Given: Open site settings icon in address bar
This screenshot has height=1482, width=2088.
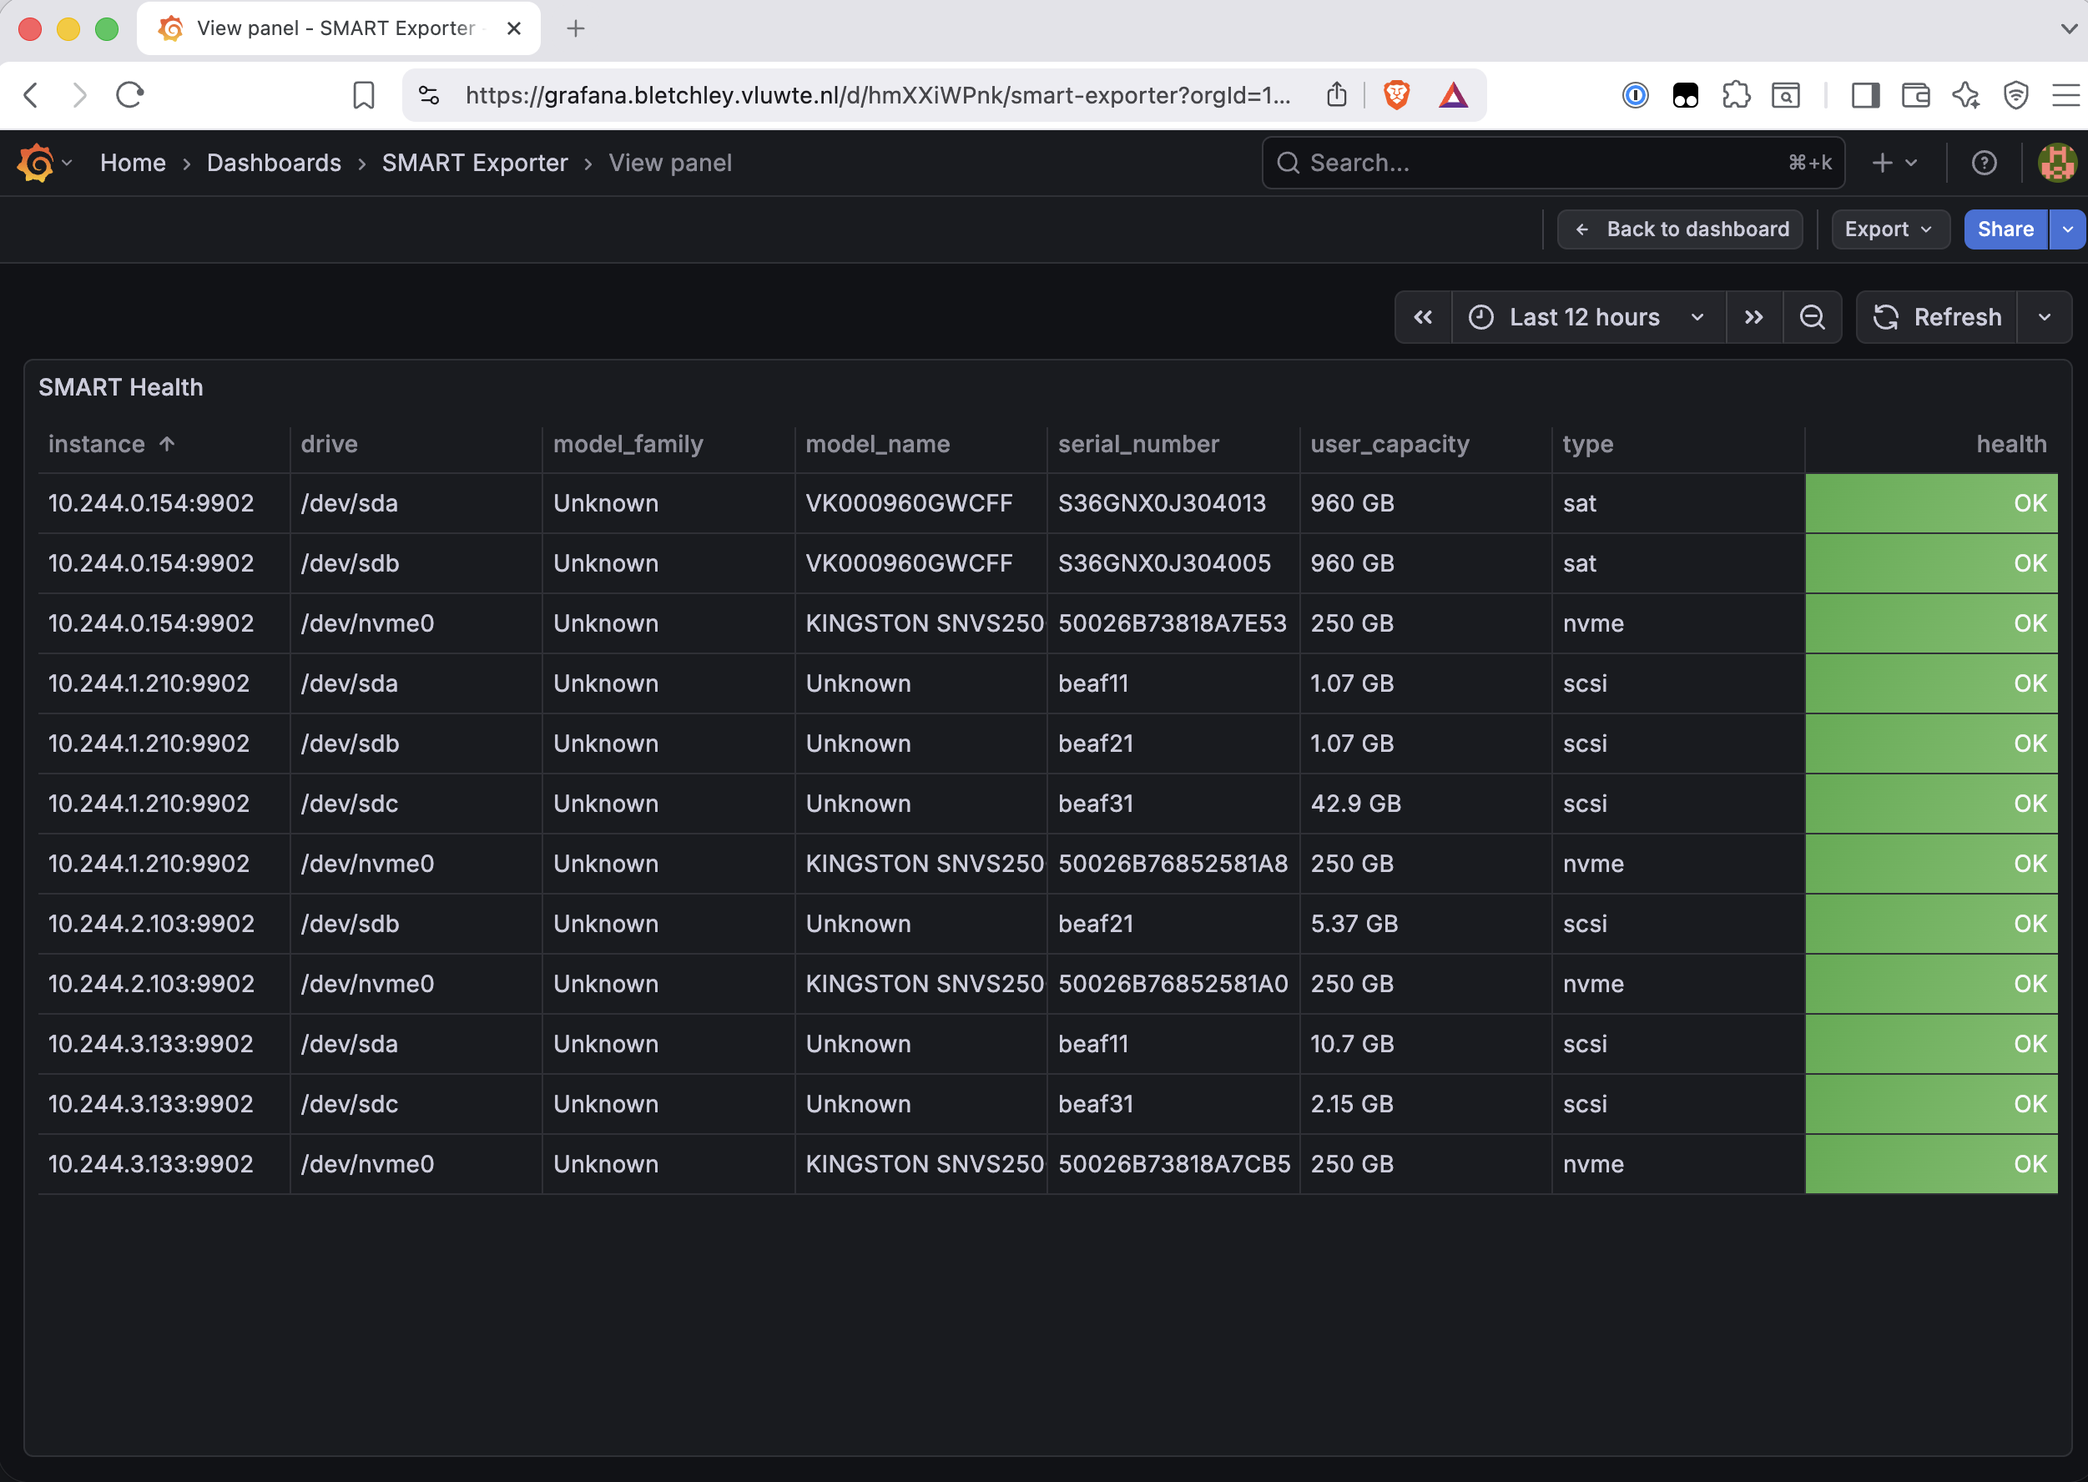Looking at the screenshot, I should [429, 95].
